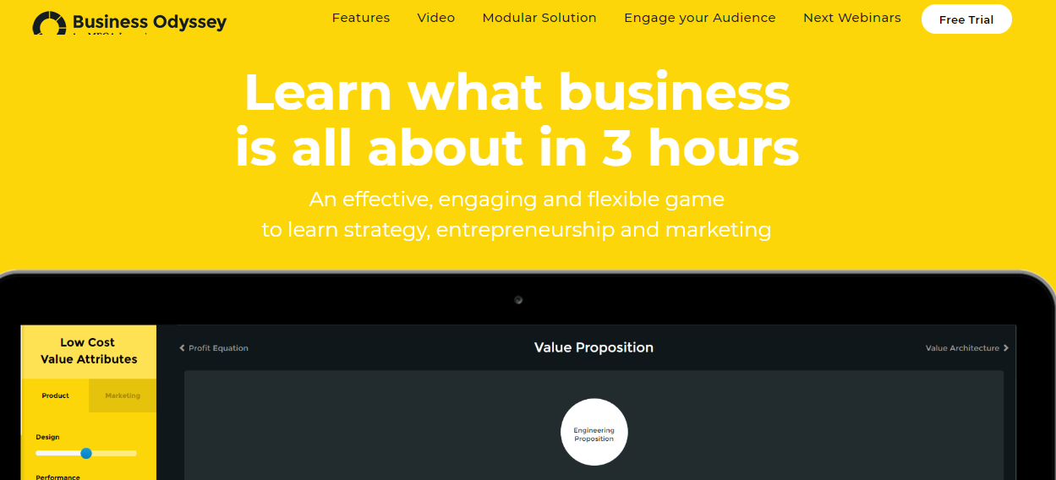Screen dimensions: 1056x480
Task: View the Next Webinars page
Action: click(852, 18)
